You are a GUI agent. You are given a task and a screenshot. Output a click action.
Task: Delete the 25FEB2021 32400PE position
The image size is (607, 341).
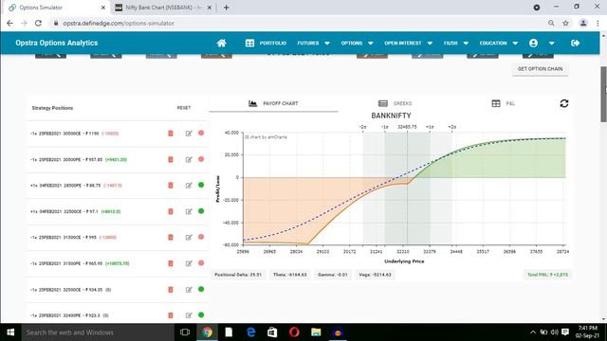coord(171,315)
